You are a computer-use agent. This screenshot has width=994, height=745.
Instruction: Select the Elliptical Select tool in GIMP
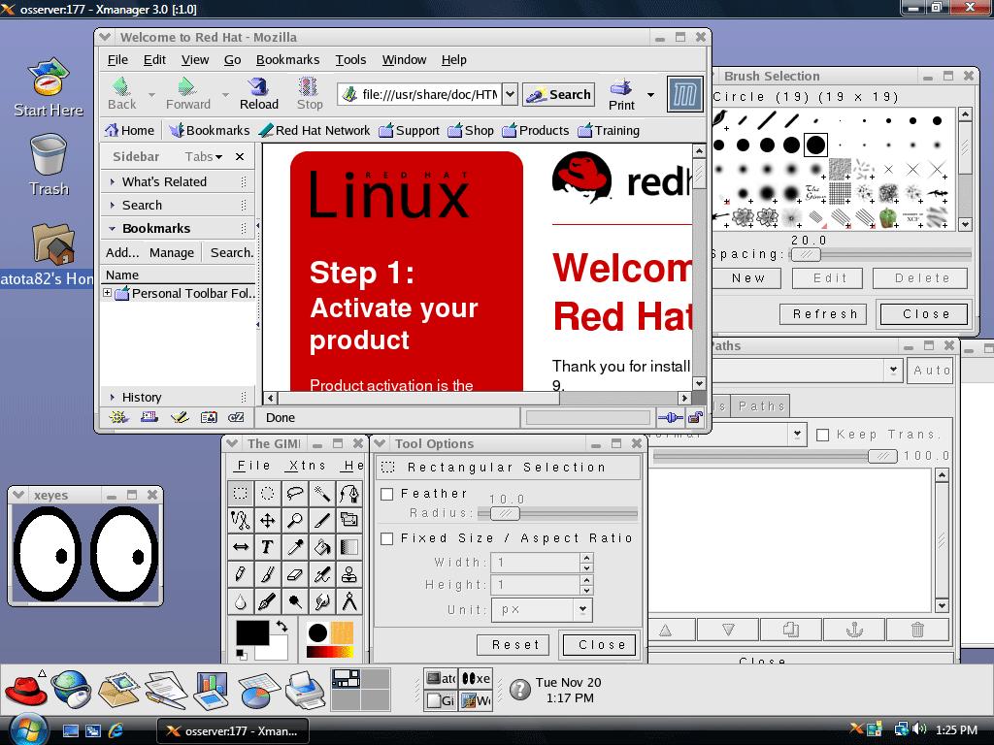point(268,493)
